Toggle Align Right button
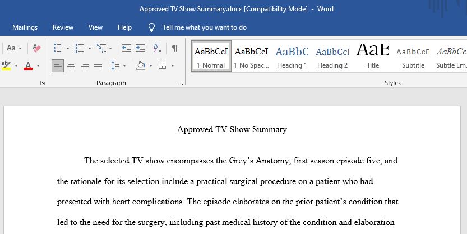 point(85,65)
